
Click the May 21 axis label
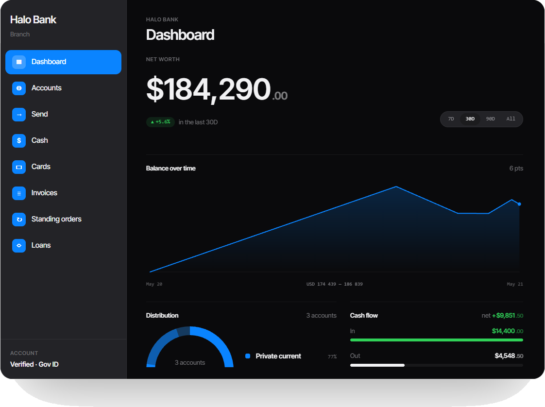515,284
